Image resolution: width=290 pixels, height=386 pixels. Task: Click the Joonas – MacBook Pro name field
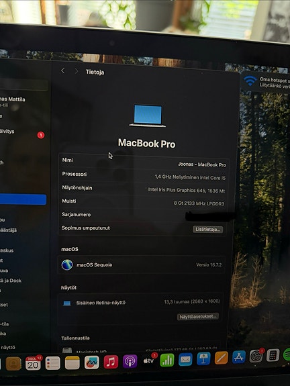[144, 162]
